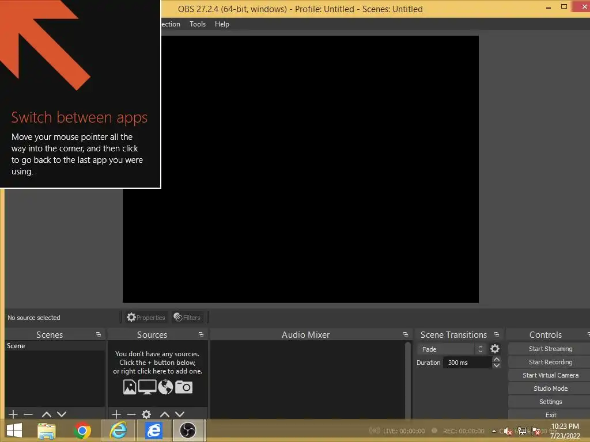Image resolution: width=590 pixels, height=442 pixels.
Task: Decrease transition duration with down arrow
Action: pos(497,365)
